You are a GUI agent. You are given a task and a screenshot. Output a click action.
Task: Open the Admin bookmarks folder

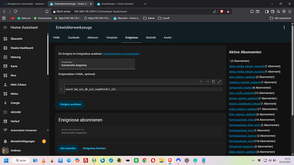coord(149,18)
